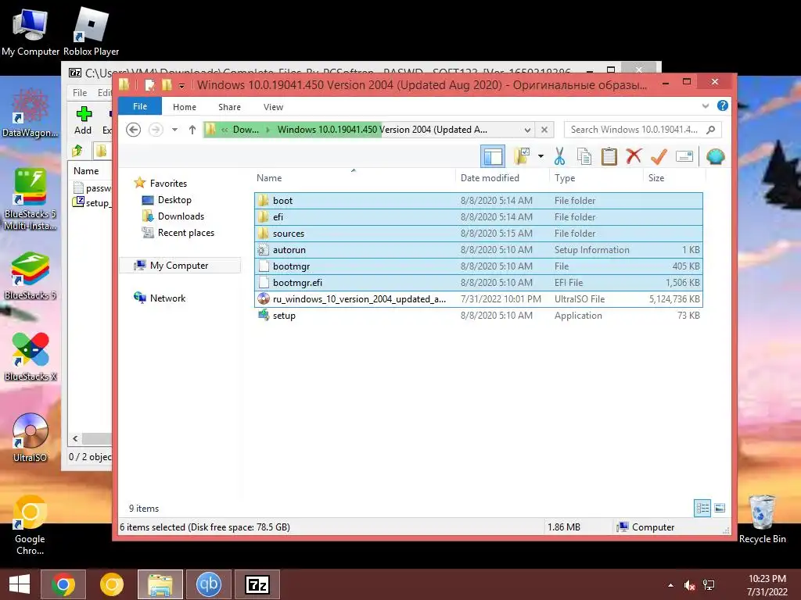The image size is (801, 600).
Task: Click the Copy icon in Explorer toolbar
Action: tap(584, 156)
